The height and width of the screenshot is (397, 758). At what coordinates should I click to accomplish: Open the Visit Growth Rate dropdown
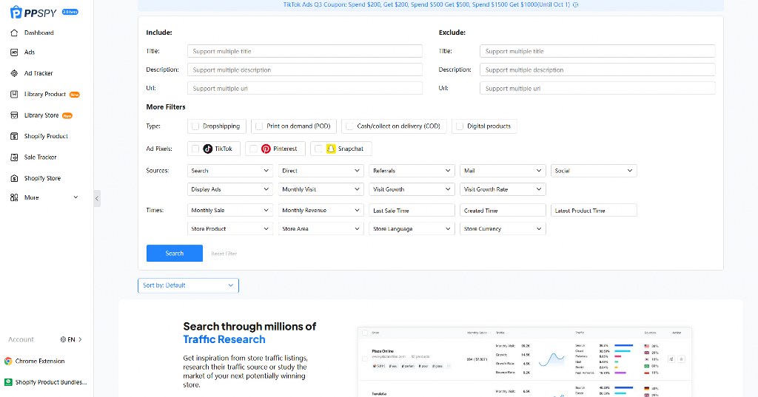[503, 189]
